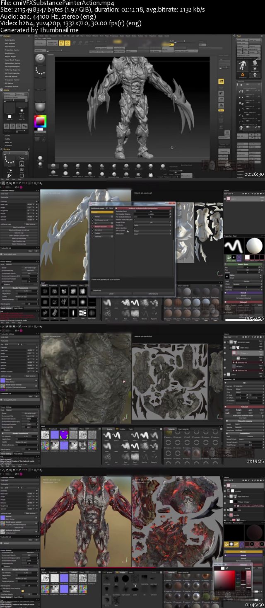Click Bake textures at baking dialog bottom
This screenshot has height=608, width=265.
153,293
